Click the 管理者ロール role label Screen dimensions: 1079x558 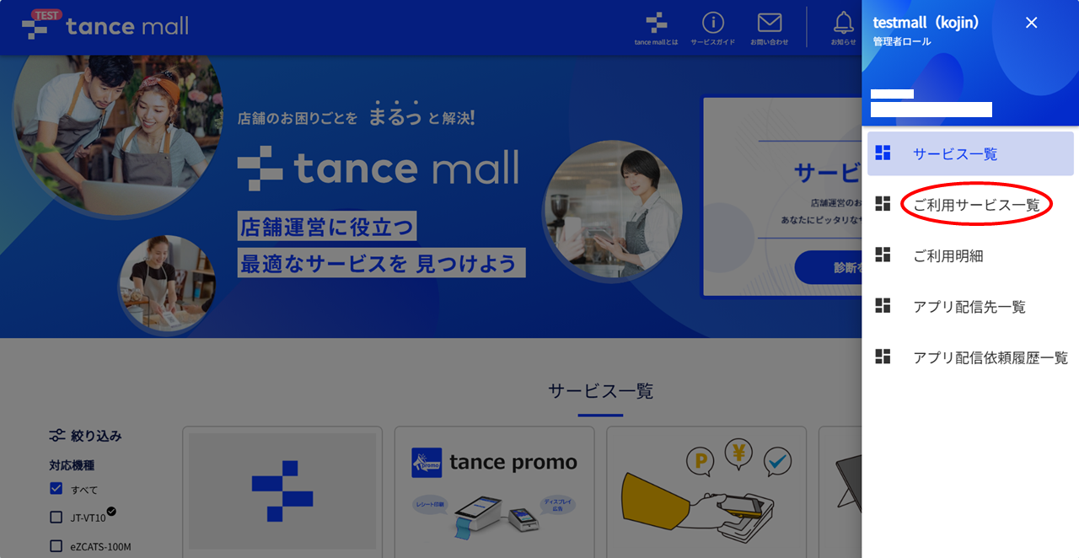pos(902,41)
